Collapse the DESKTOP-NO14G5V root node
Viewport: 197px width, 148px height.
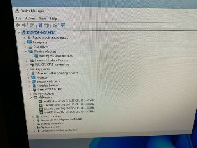tap(18, 32)
